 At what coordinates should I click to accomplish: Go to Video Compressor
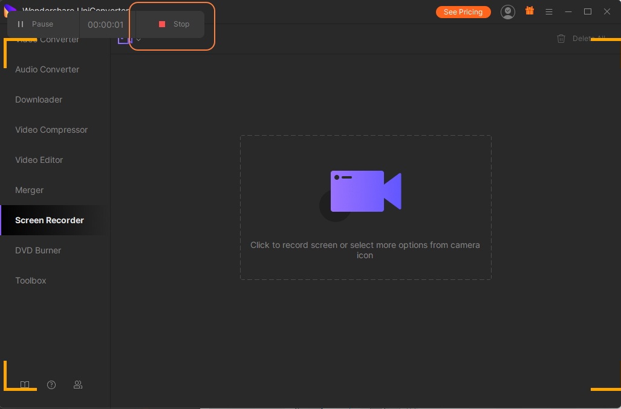51,130
